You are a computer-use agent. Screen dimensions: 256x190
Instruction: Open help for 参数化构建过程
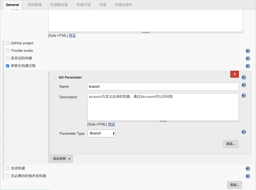point(248,66)
